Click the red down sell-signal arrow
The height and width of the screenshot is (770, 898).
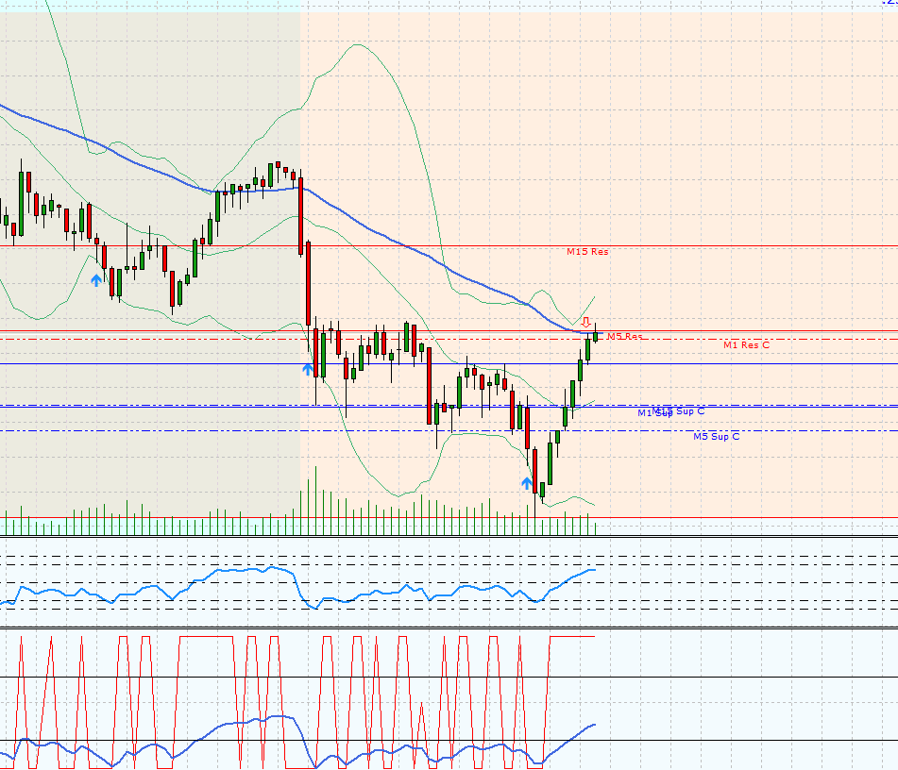(x=586, y=322)
